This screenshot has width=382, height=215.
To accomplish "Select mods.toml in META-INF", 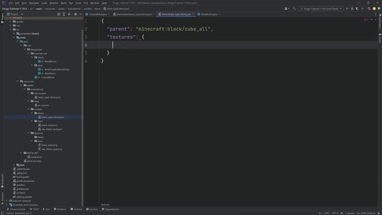I will tap(36, 157).
